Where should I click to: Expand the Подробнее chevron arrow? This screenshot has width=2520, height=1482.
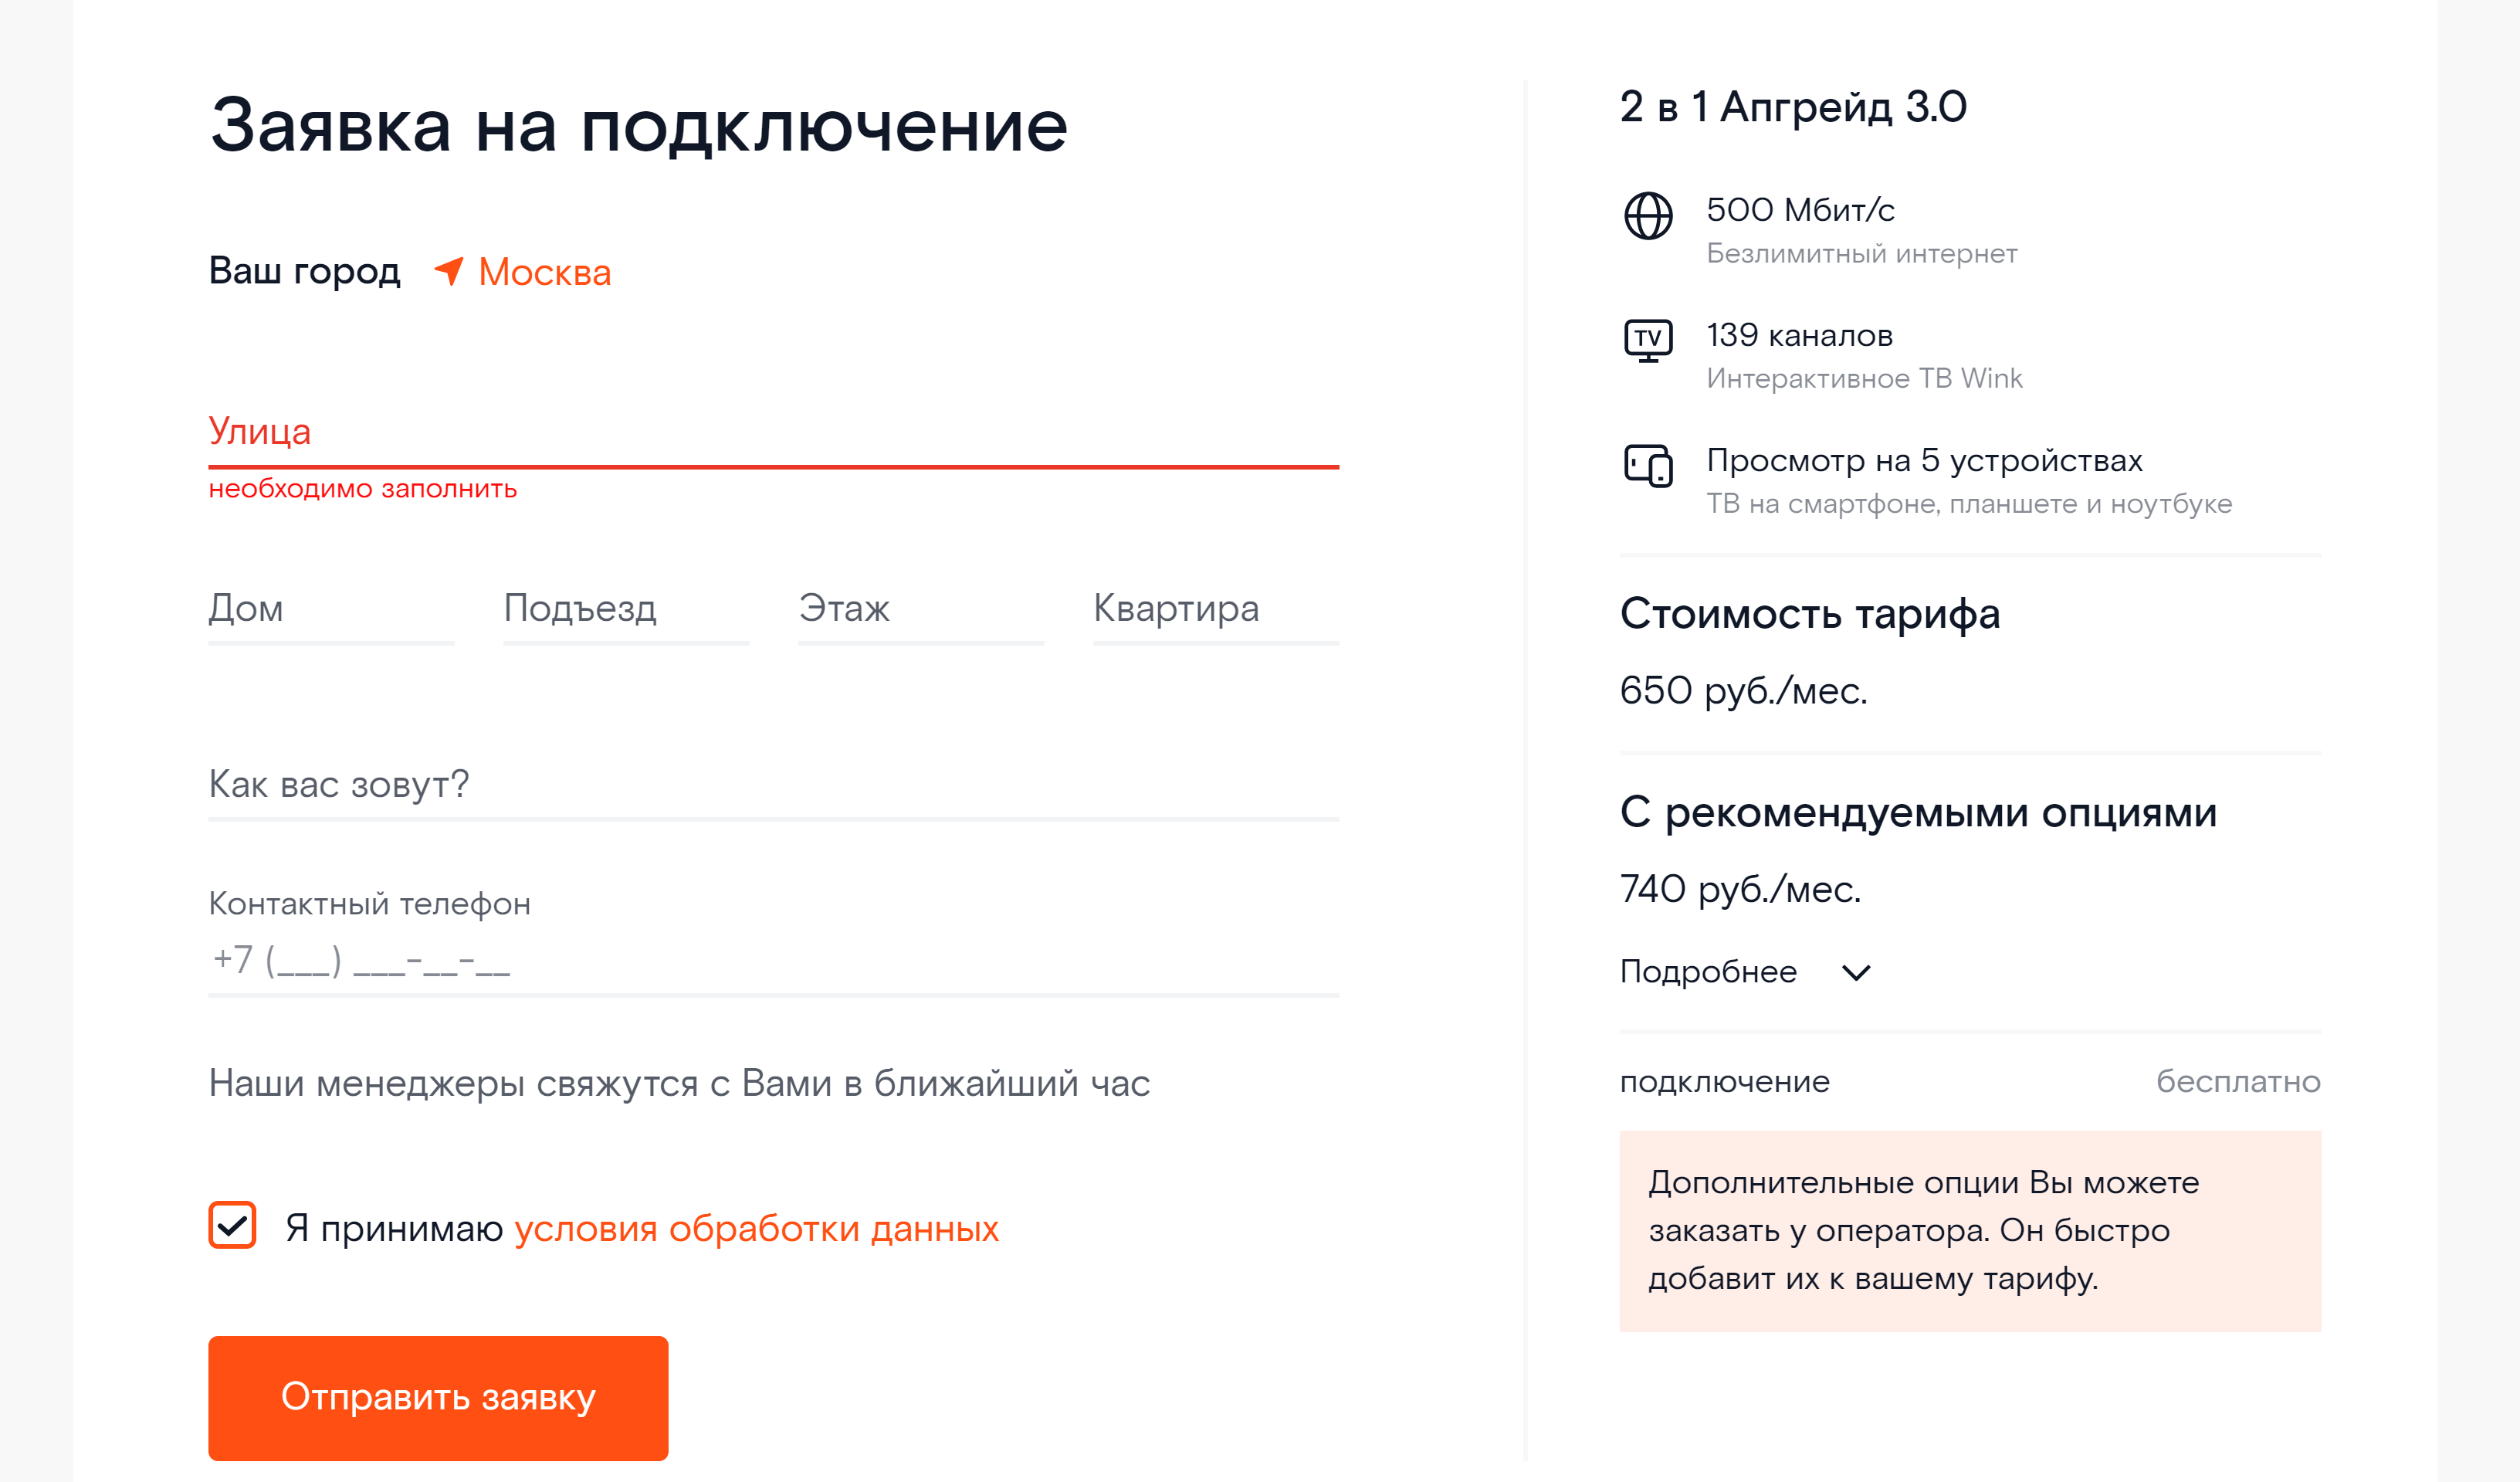1856,973
